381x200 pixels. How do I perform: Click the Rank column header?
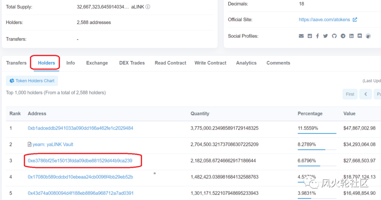tap(15, 114)
